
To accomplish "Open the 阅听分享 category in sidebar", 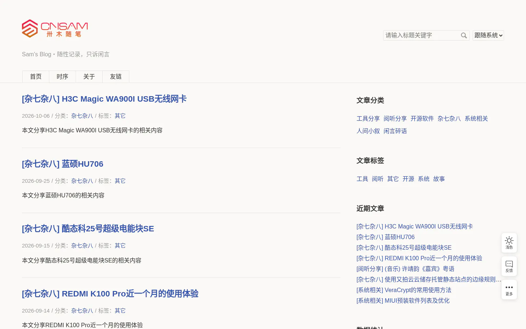I will [x=395, y=119].
